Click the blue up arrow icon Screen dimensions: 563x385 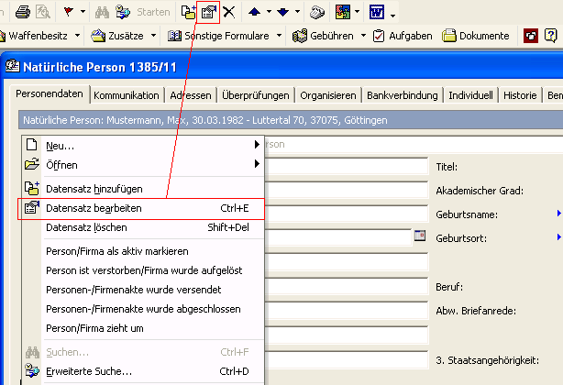click(x=254, y=13)
